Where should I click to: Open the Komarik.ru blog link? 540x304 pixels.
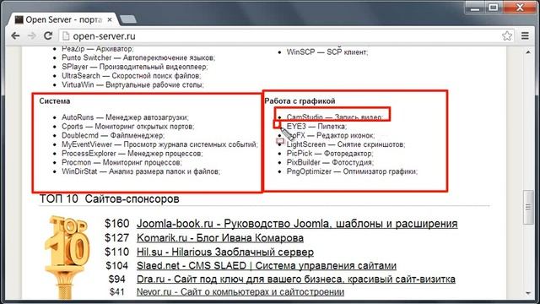(220, 238)
